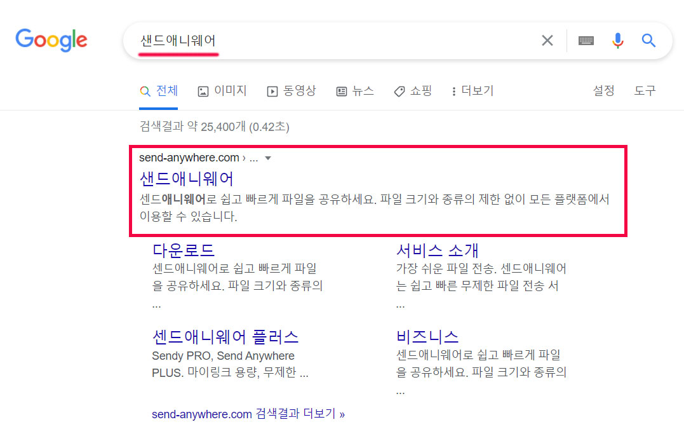684x443 pixels.
Task: Select the 전체 results tab
Action: 158,91
